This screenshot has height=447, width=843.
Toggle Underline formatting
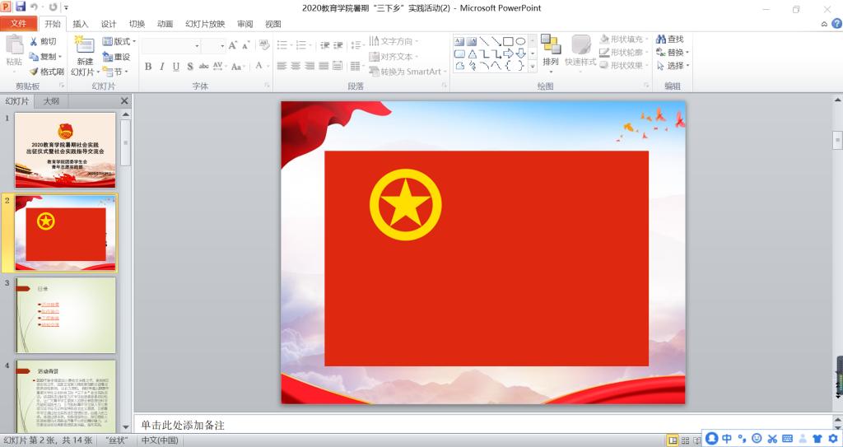point(176,66)
